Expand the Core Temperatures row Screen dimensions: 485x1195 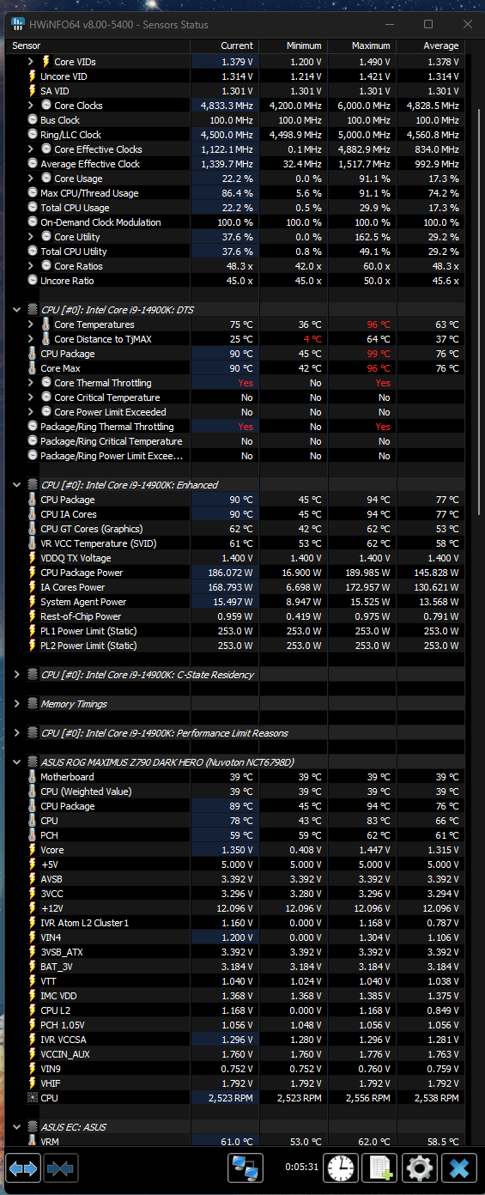click(31, 325)
